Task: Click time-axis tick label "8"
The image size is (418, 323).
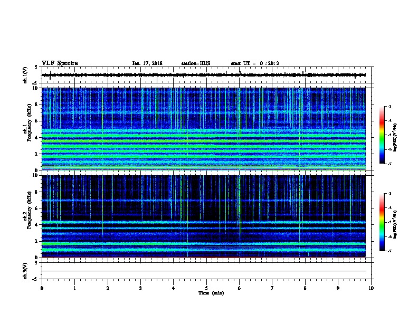Action: pyautogui.click(x=305, y=288)
